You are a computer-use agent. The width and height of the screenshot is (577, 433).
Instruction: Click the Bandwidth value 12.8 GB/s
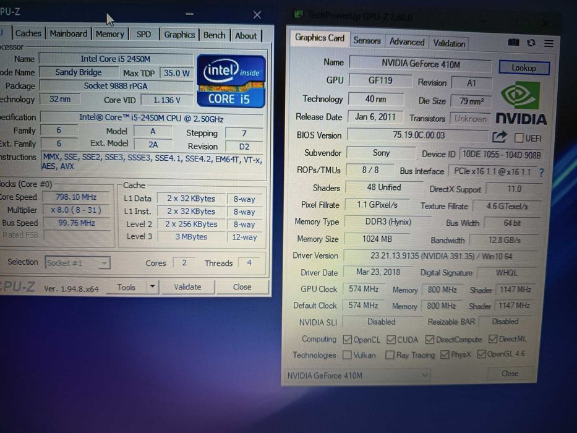504,240
